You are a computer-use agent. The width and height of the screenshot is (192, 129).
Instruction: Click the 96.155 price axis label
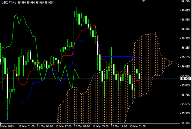[186, 57]
